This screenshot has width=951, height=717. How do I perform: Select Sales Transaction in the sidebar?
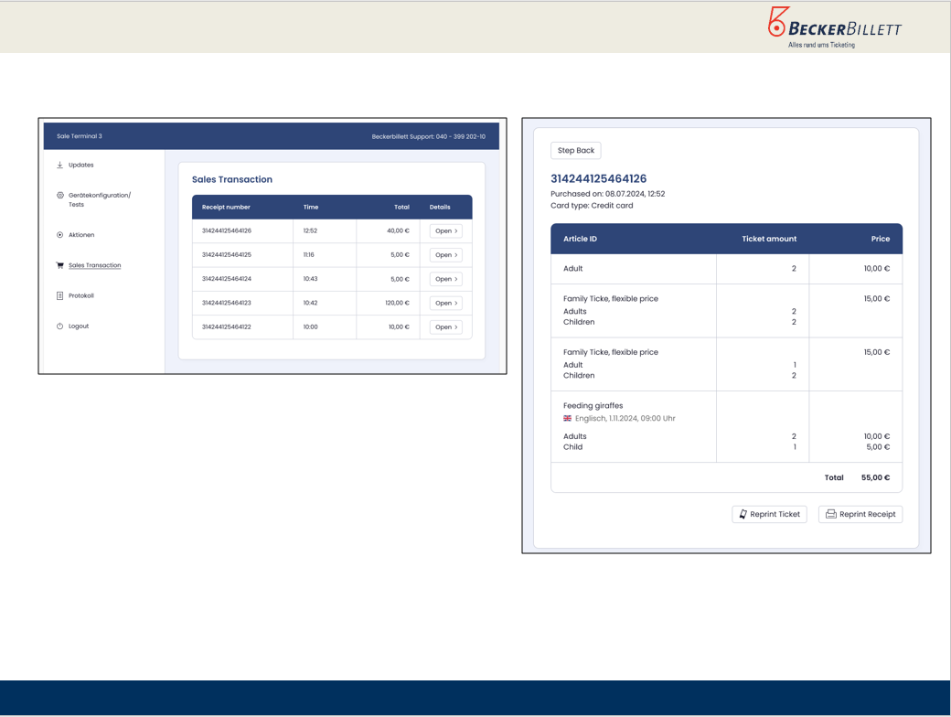(94, 265)
